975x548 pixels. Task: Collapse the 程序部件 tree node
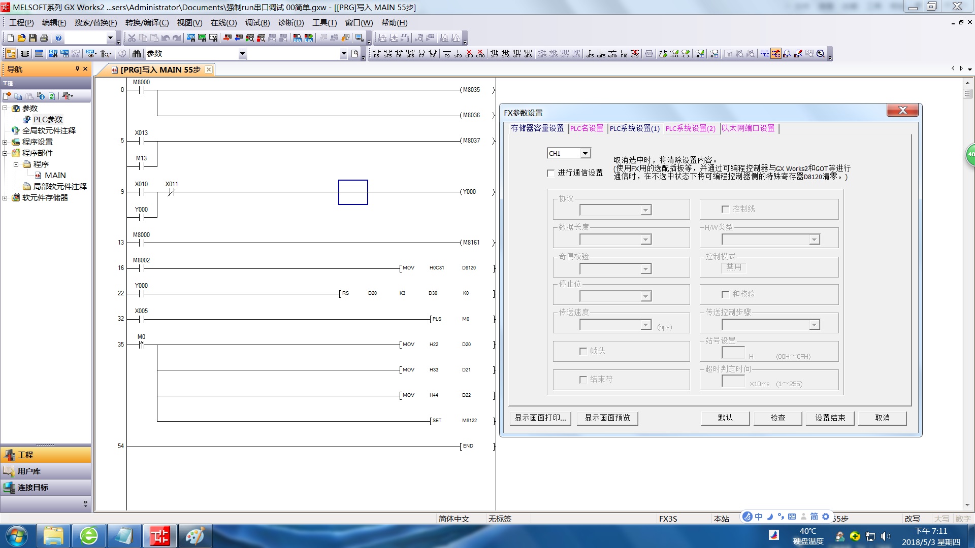tap(5, 153)
